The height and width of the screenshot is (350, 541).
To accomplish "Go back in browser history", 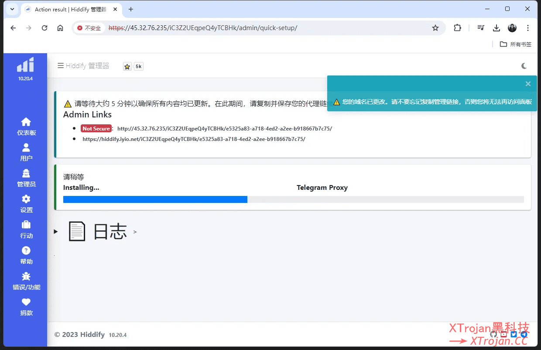I will point(13,28).
